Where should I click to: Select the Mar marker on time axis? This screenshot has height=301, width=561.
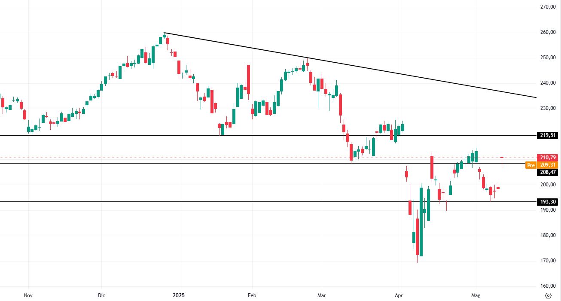pyautogui.click(x=322, y=295)
